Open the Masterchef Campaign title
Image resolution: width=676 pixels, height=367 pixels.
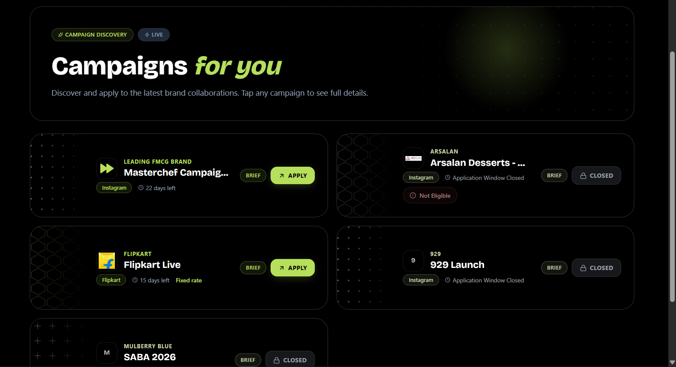(x=176, y=172)
